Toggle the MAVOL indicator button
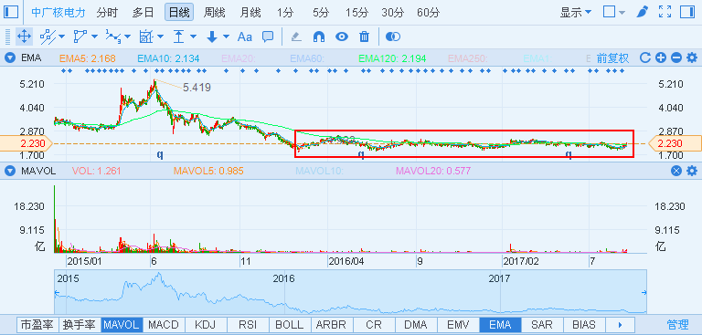 pos(122,325)
